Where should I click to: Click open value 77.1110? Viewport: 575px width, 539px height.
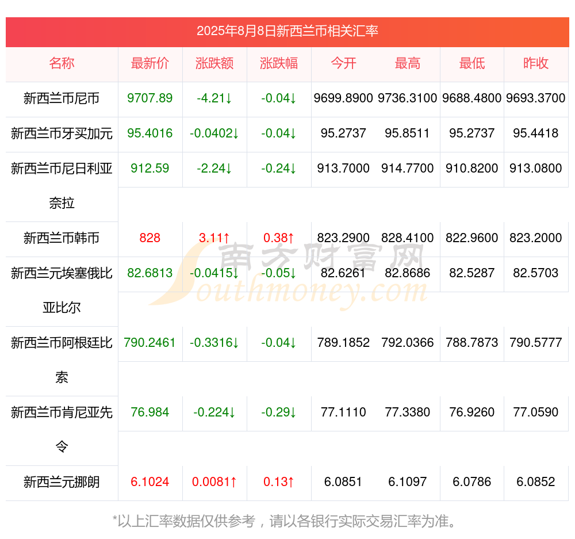click(x=343, y=412)
